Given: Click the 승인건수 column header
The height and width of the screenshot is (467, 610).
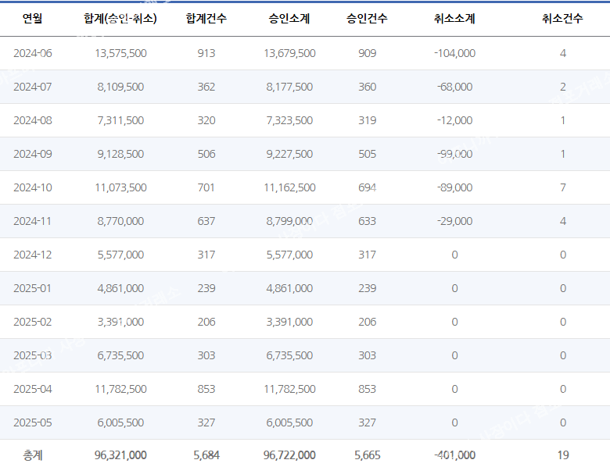Looking at the screenshot, I should 367,18.
